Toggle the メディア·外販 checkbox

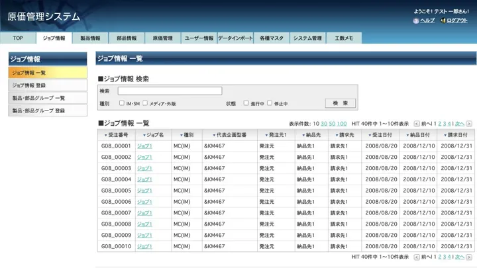pos(145,103)
